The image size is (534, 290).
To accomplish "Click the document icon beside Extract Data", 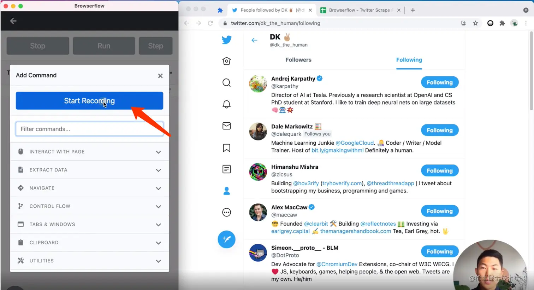I will point(21,170).
